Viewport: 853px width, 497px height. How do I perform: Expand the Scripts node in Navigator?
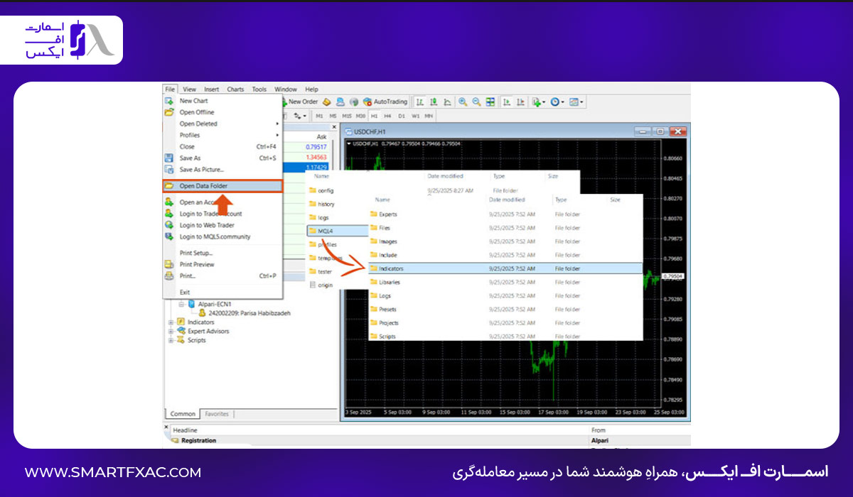(171, 340)
